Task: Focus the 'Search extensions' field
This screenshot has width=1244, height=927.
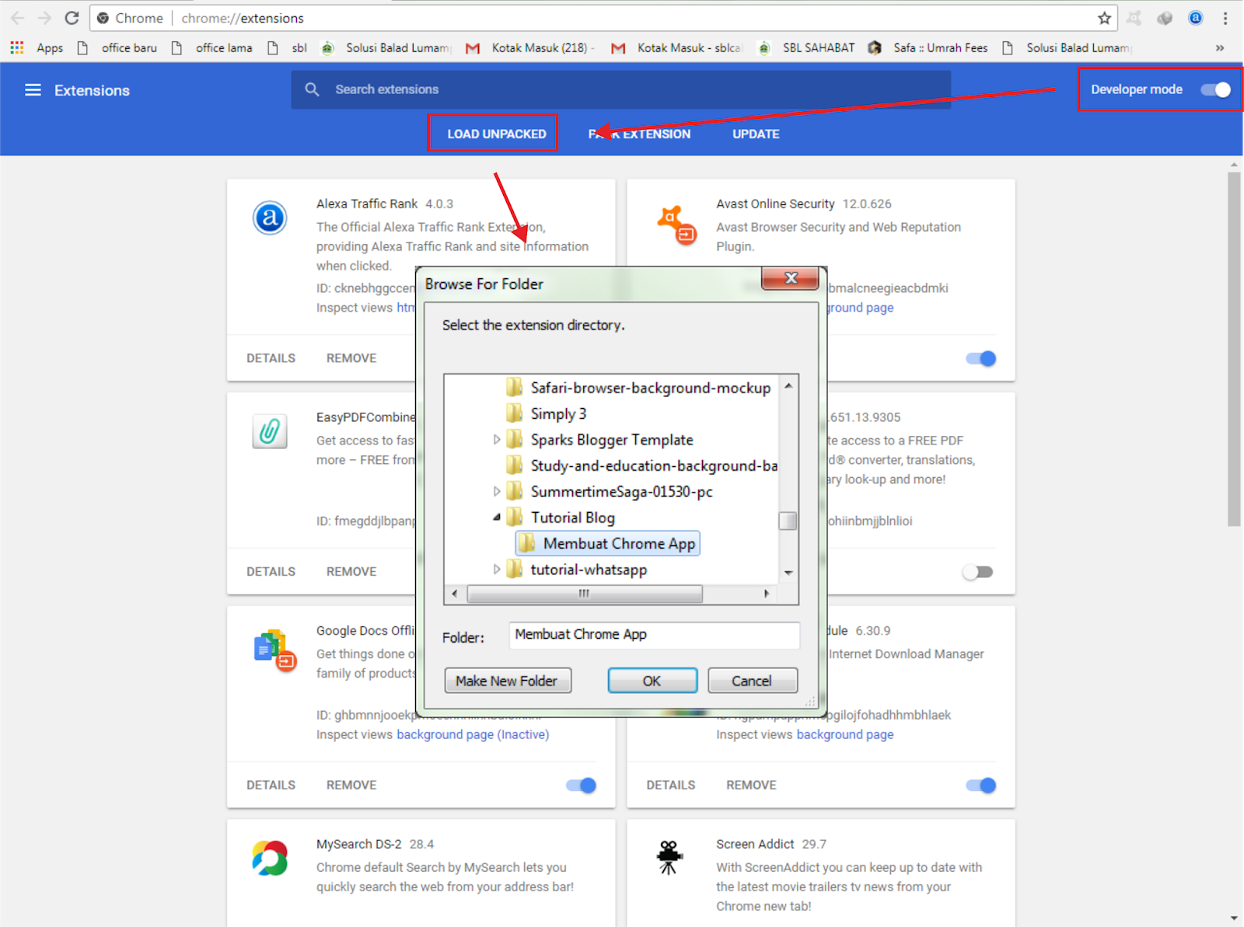Action: click(621, 89)
